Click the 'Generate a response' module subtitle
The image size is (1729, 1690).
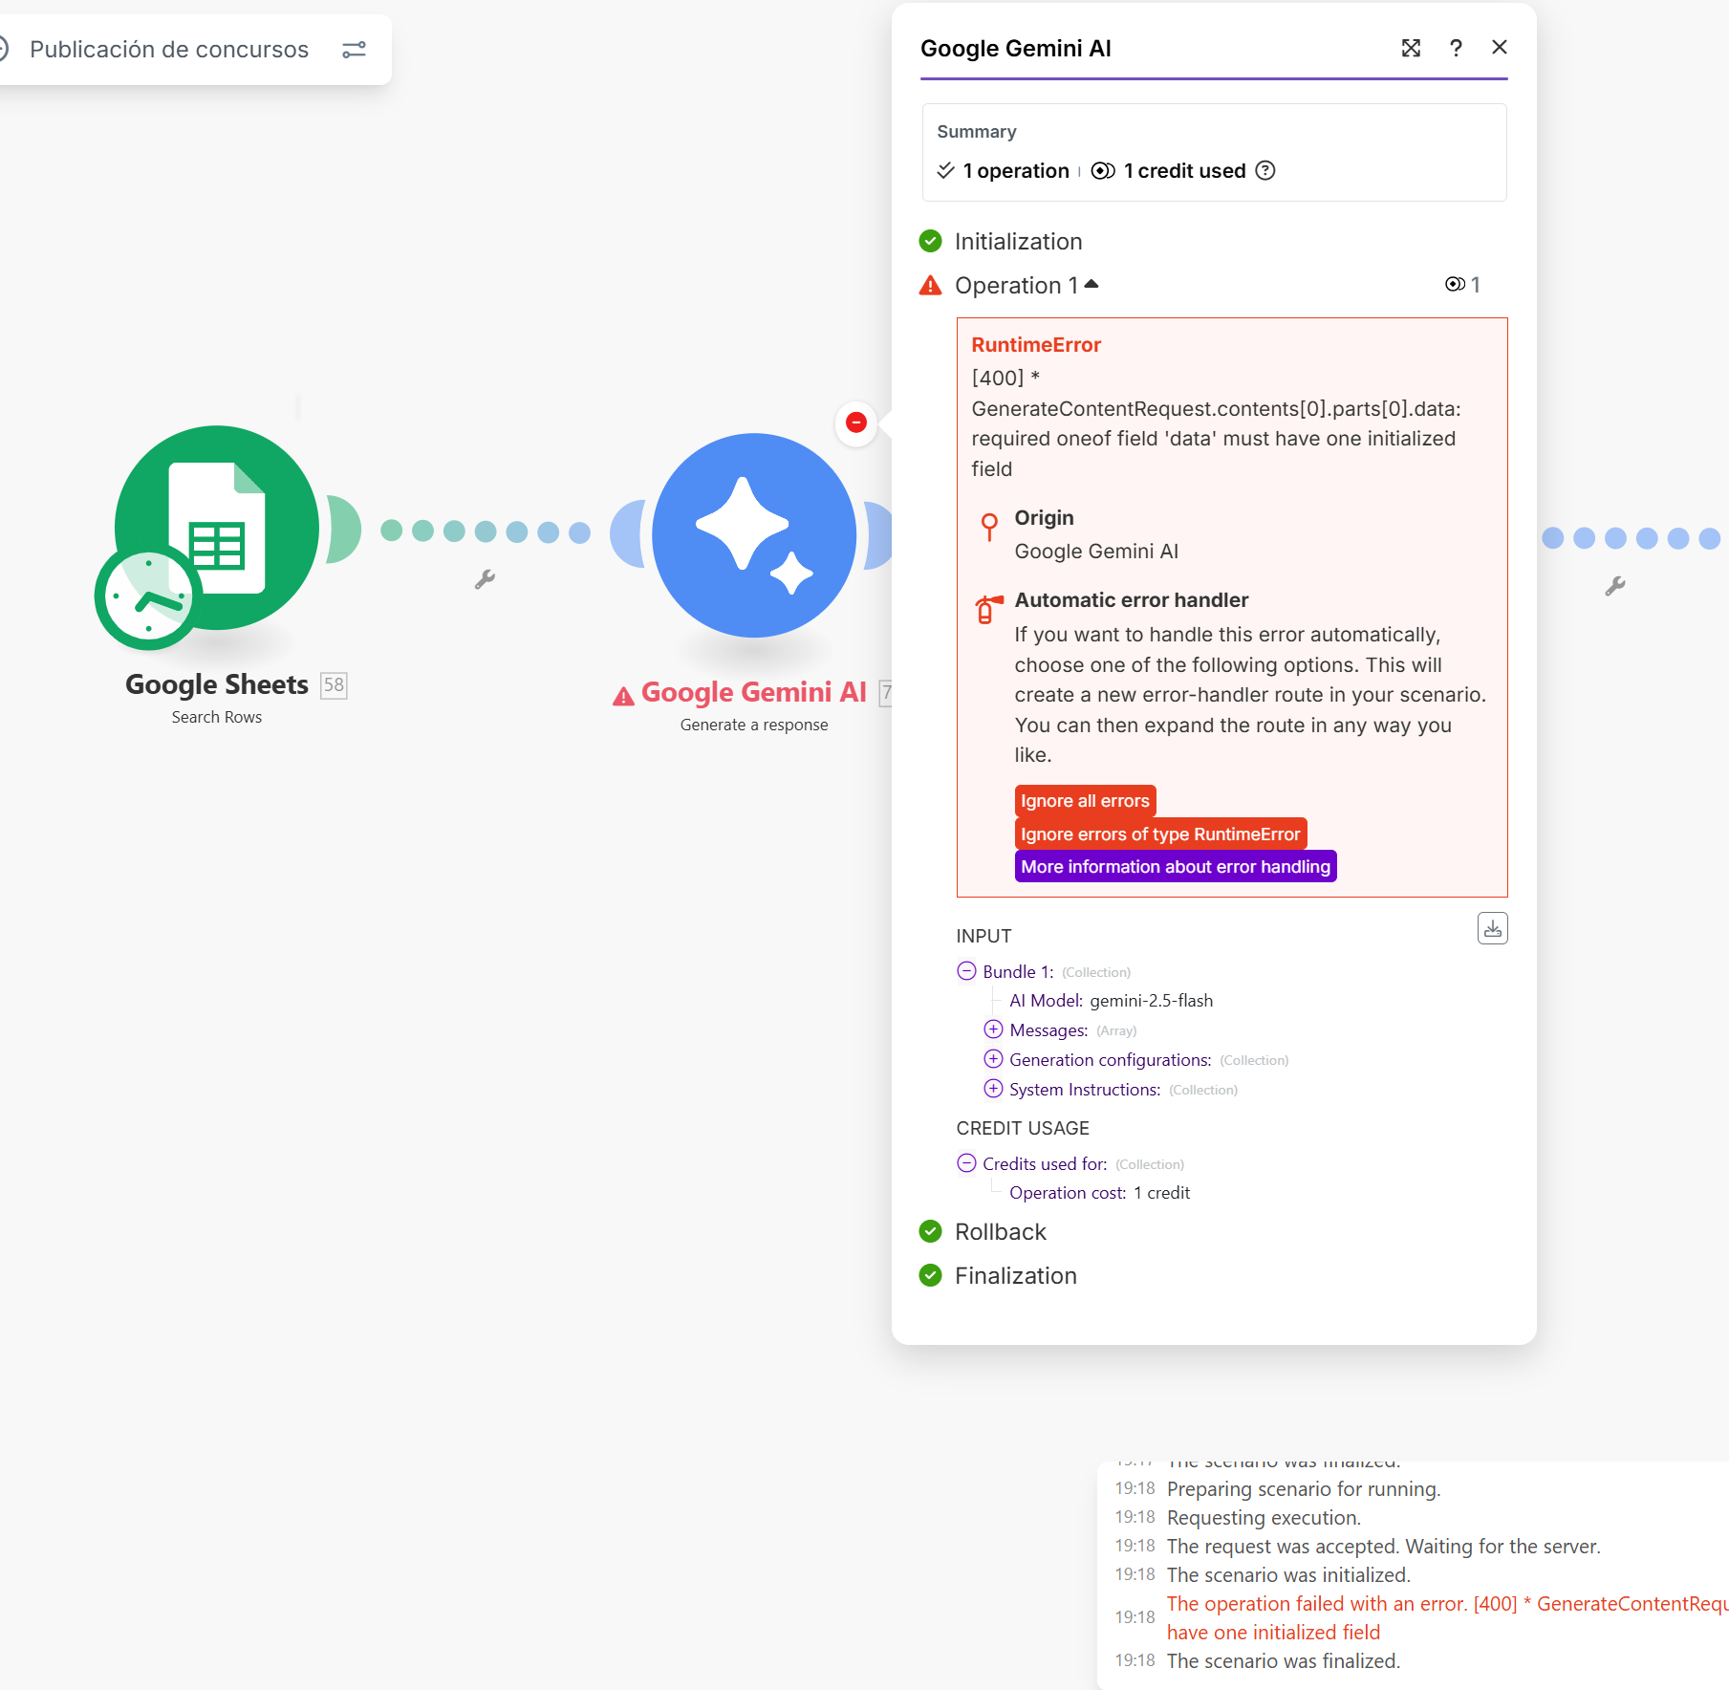point(754,725)
